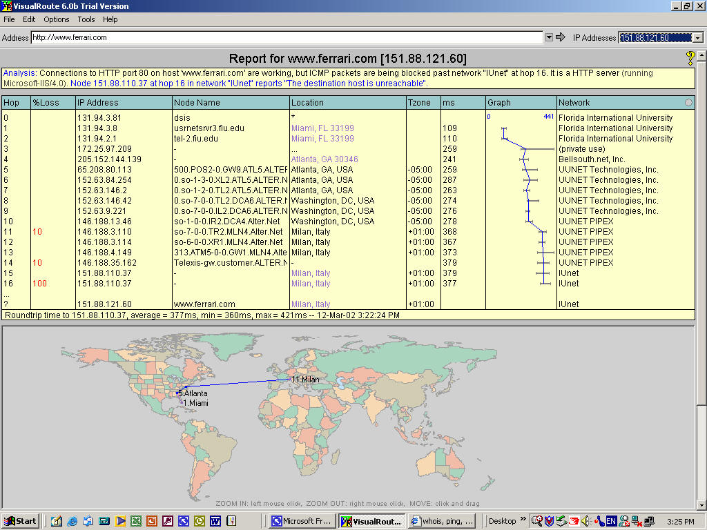Click the scroll up arrow on report scrollbar
Screen dimensions: 707x530
pos(701,56)
